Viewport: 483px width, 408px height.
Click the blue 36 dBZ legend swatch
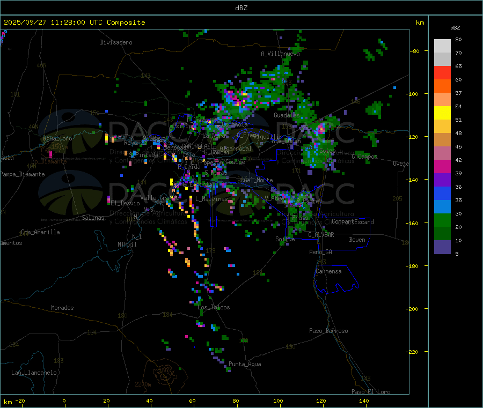(442, 193)
